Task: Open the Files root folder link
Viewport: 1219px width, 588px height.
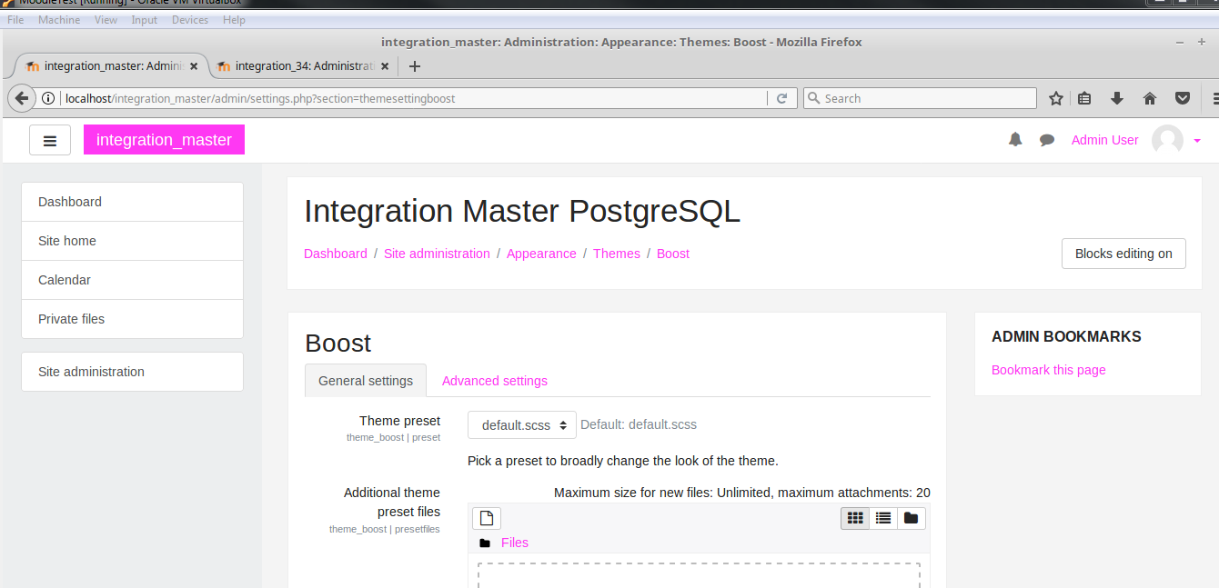Action: (x=515, y=543)
